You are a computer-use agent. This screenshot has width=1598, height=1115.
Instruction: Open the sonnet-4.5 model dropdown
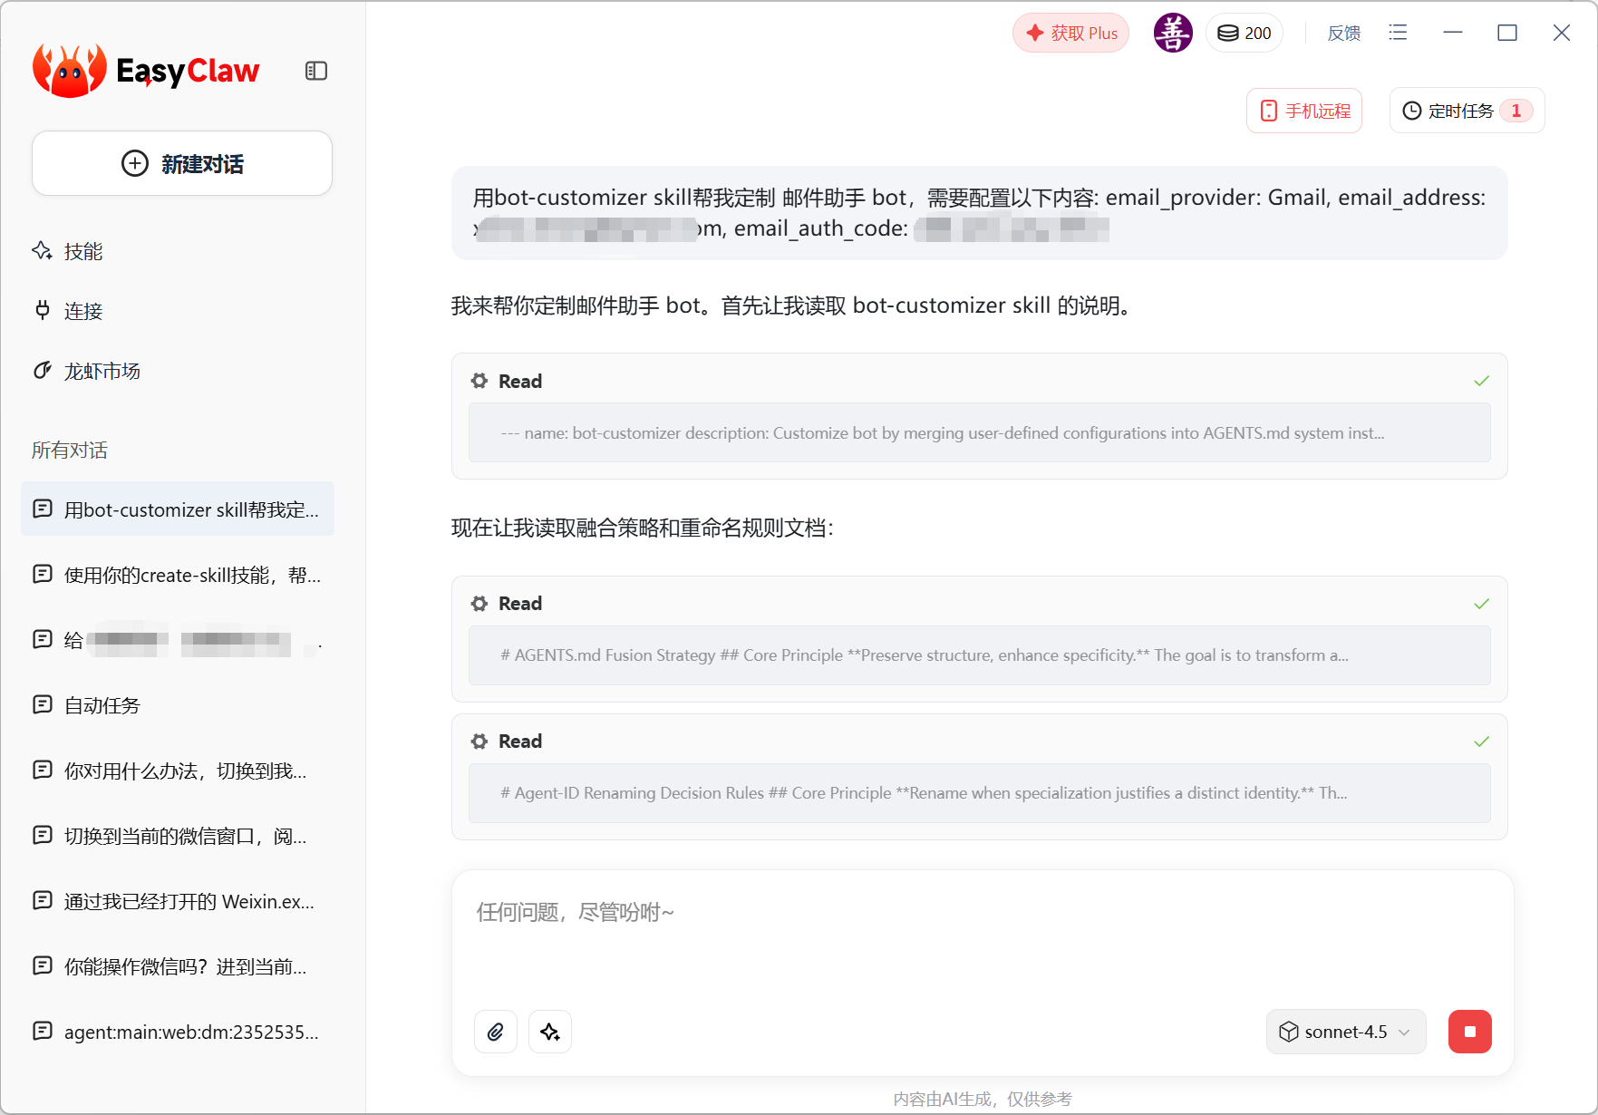click(1345, 1032)
